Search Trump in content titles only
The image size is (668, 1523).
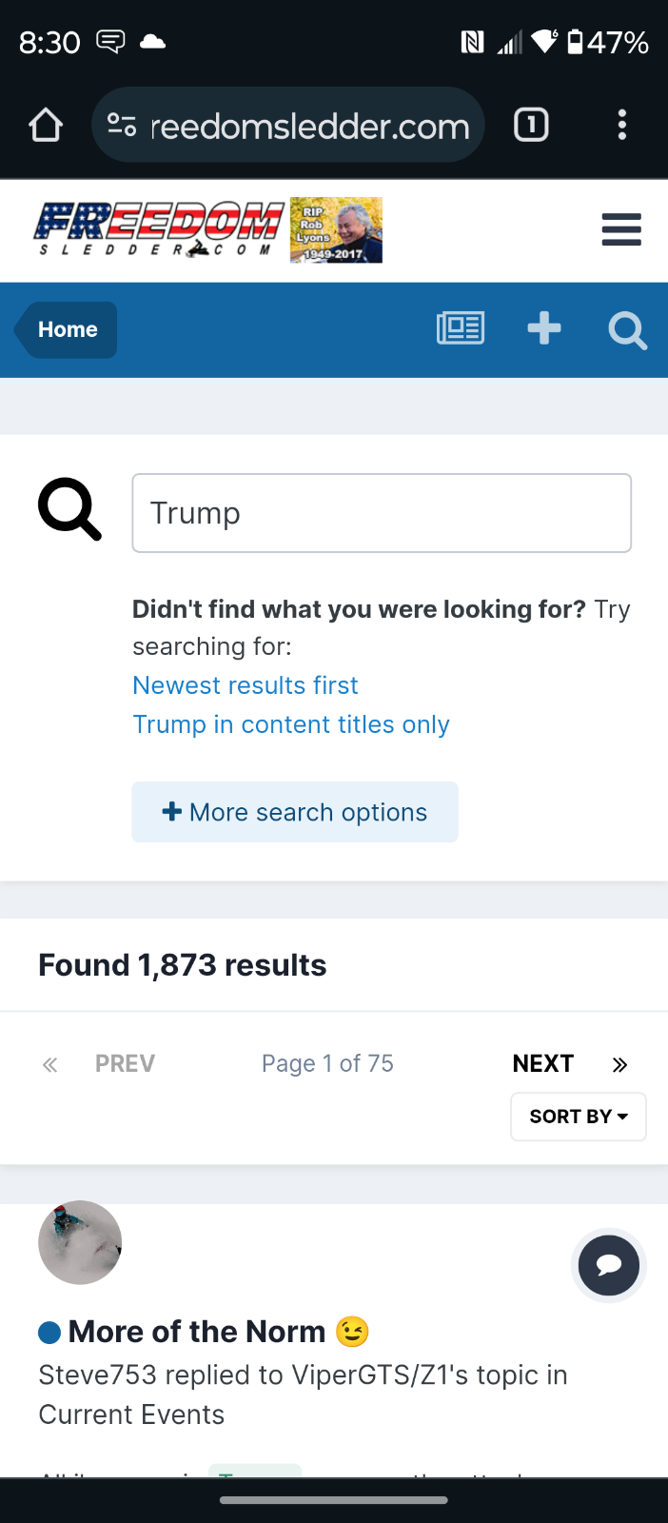pyautogui.click(x=291, y=724)
